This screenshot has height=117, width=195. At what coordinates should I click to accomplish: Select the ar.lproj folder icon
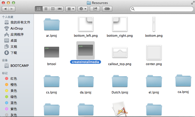pyautogui.click(x=52, y=24)
